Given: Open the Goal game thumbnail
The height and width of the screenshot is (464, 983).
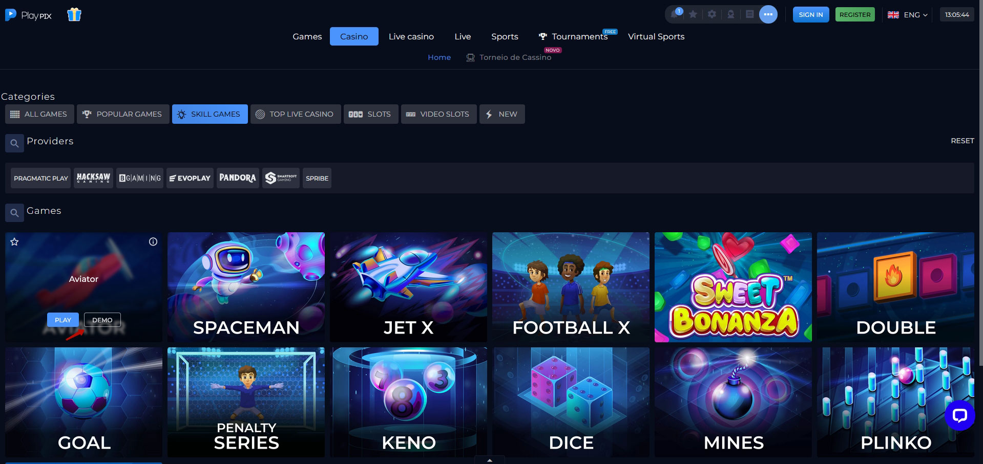Looking at the screenshot, I should click(x=83, y=402).
